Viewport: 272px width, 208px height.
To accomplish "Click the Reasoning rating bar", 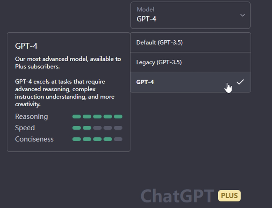I will pyautogui.click(x=97, y=117).
